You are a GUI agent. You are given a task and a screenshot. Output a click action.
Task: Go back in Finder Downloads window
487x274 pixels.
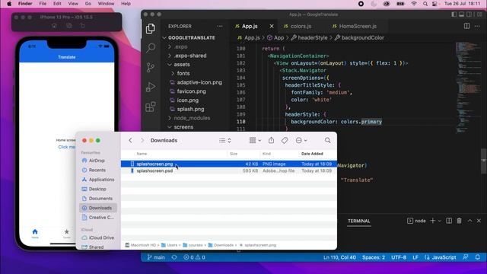pos(130,140)
